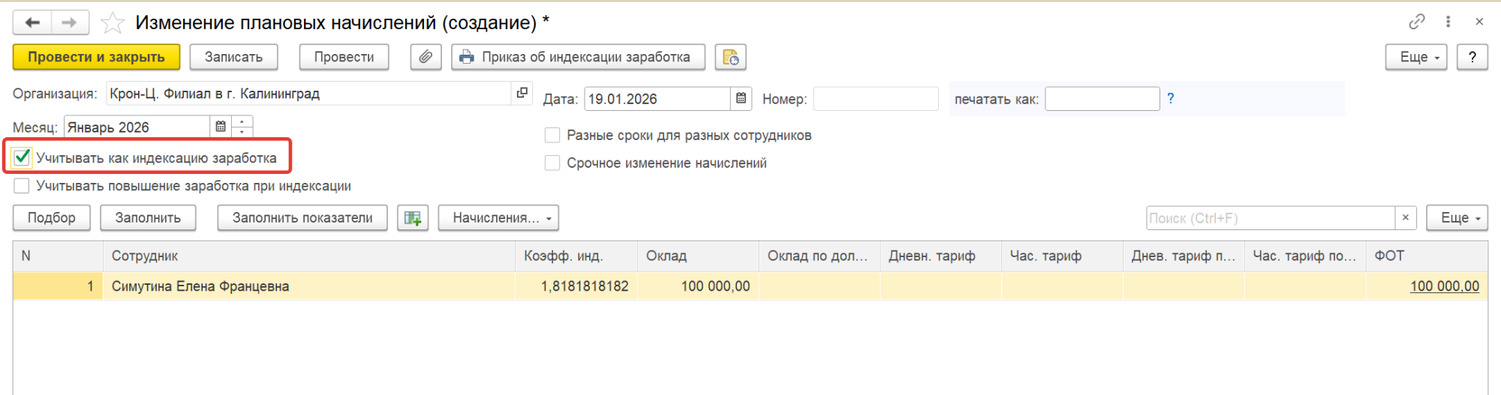Click the add-row table icon

pos(413,218)
